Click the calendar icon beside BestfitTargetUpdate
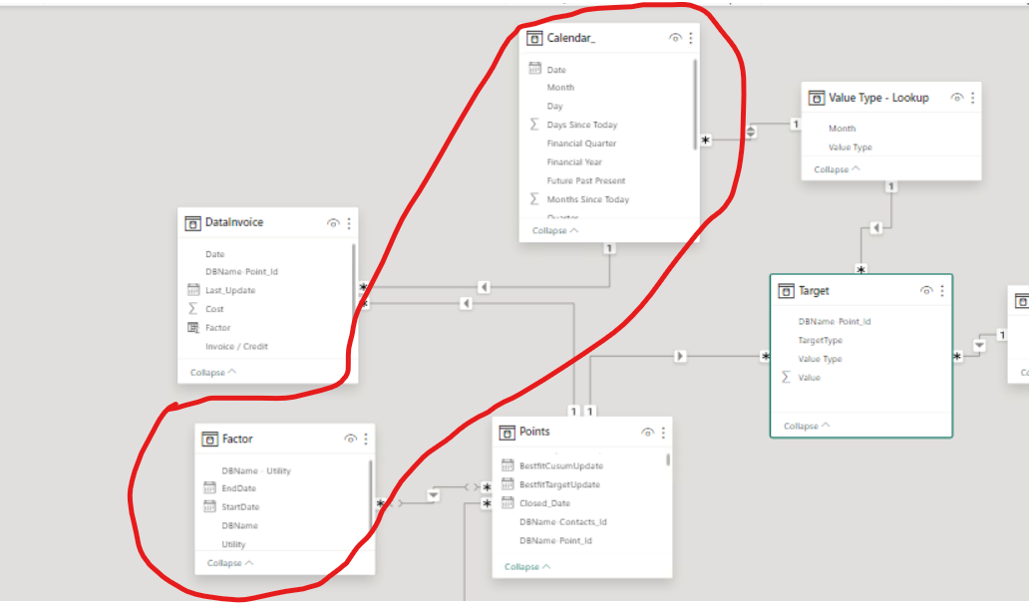This screenshot has height=603, width=1029. point(508,483)
